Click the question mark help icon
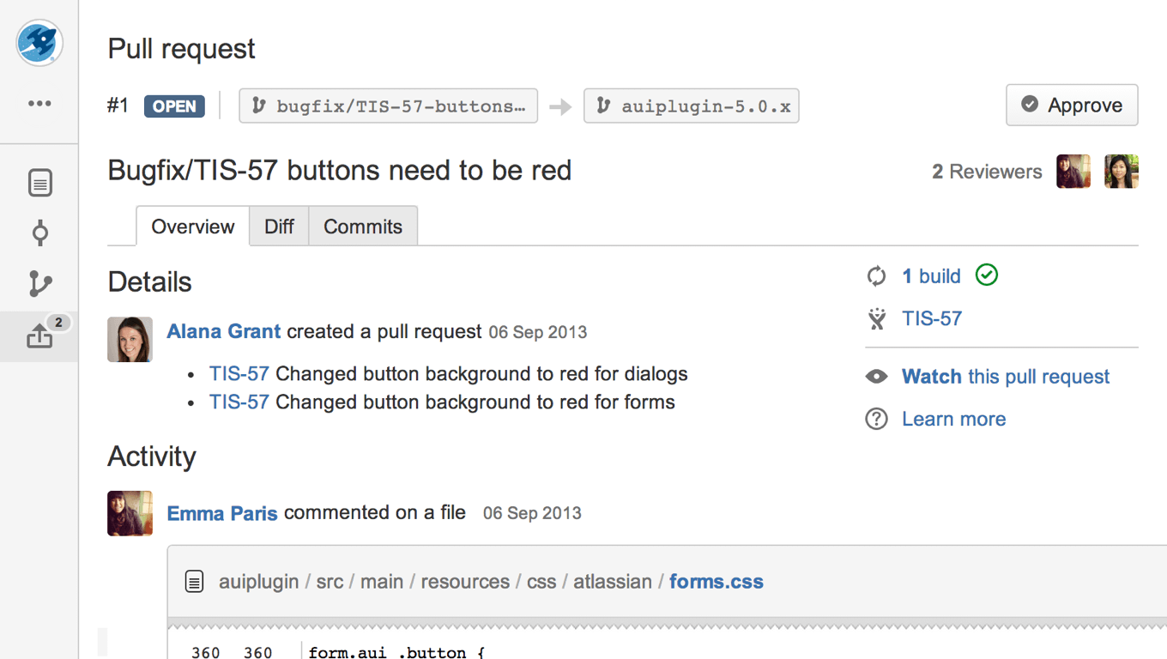The width and height of the screenshot is (1167, 659). click(876, 420)
